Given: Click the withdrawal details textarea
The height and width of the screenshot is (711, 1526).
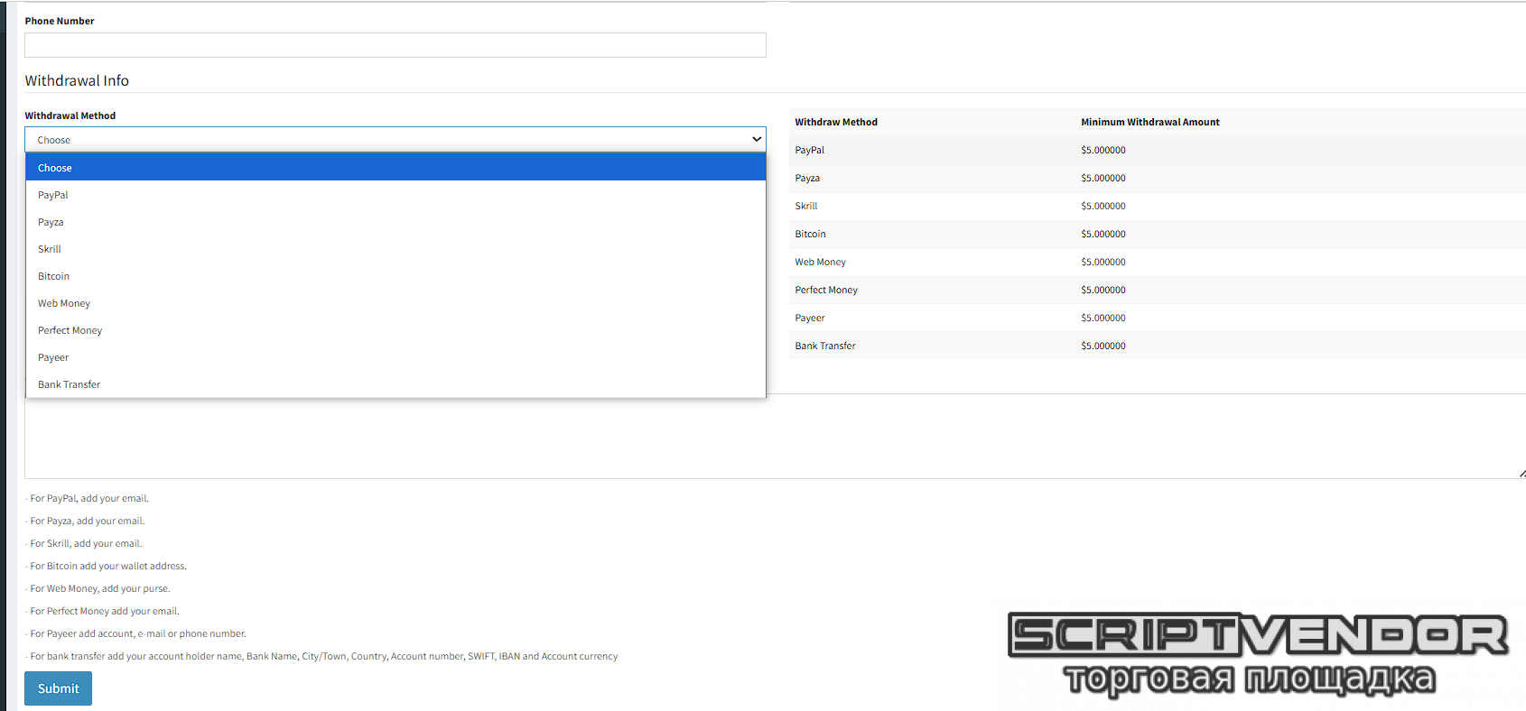Looking at the screenshot, I should pyautogui.click(x=775, y=438).
